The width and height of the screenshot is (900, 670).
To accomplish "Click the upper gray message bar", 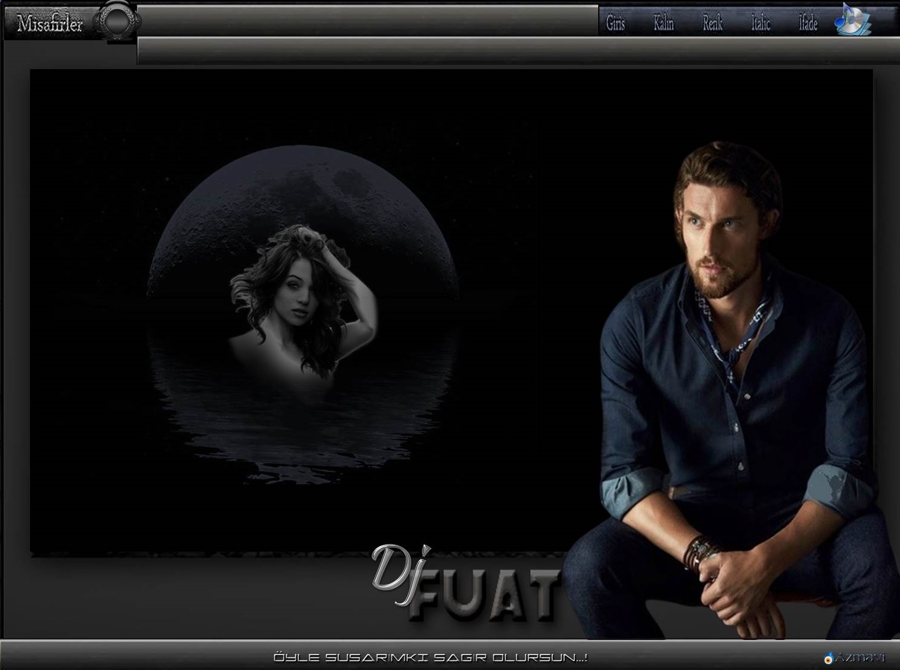I will pyautogui.click(x=367, y=20).
